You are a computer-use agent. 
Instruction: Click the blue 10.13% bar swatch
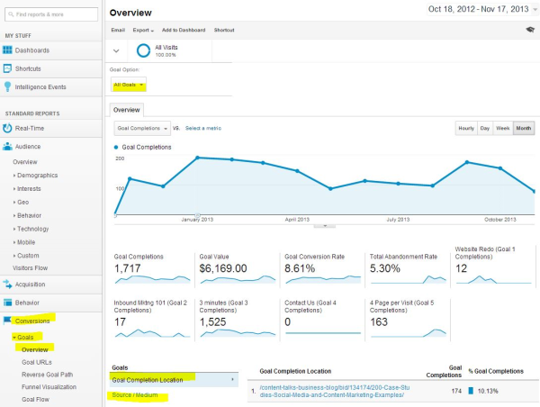(471, 391)
